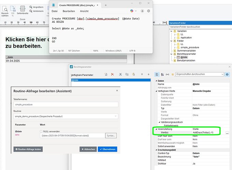Viewport: 232px width, 170px height.
Task: Click Syntax... button
Action: point(111,136)
